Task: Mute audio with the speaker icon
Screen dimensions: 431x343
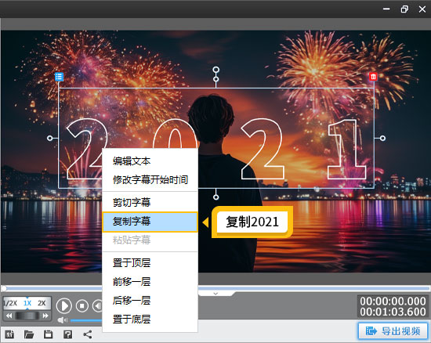Action: pos(63,320)
